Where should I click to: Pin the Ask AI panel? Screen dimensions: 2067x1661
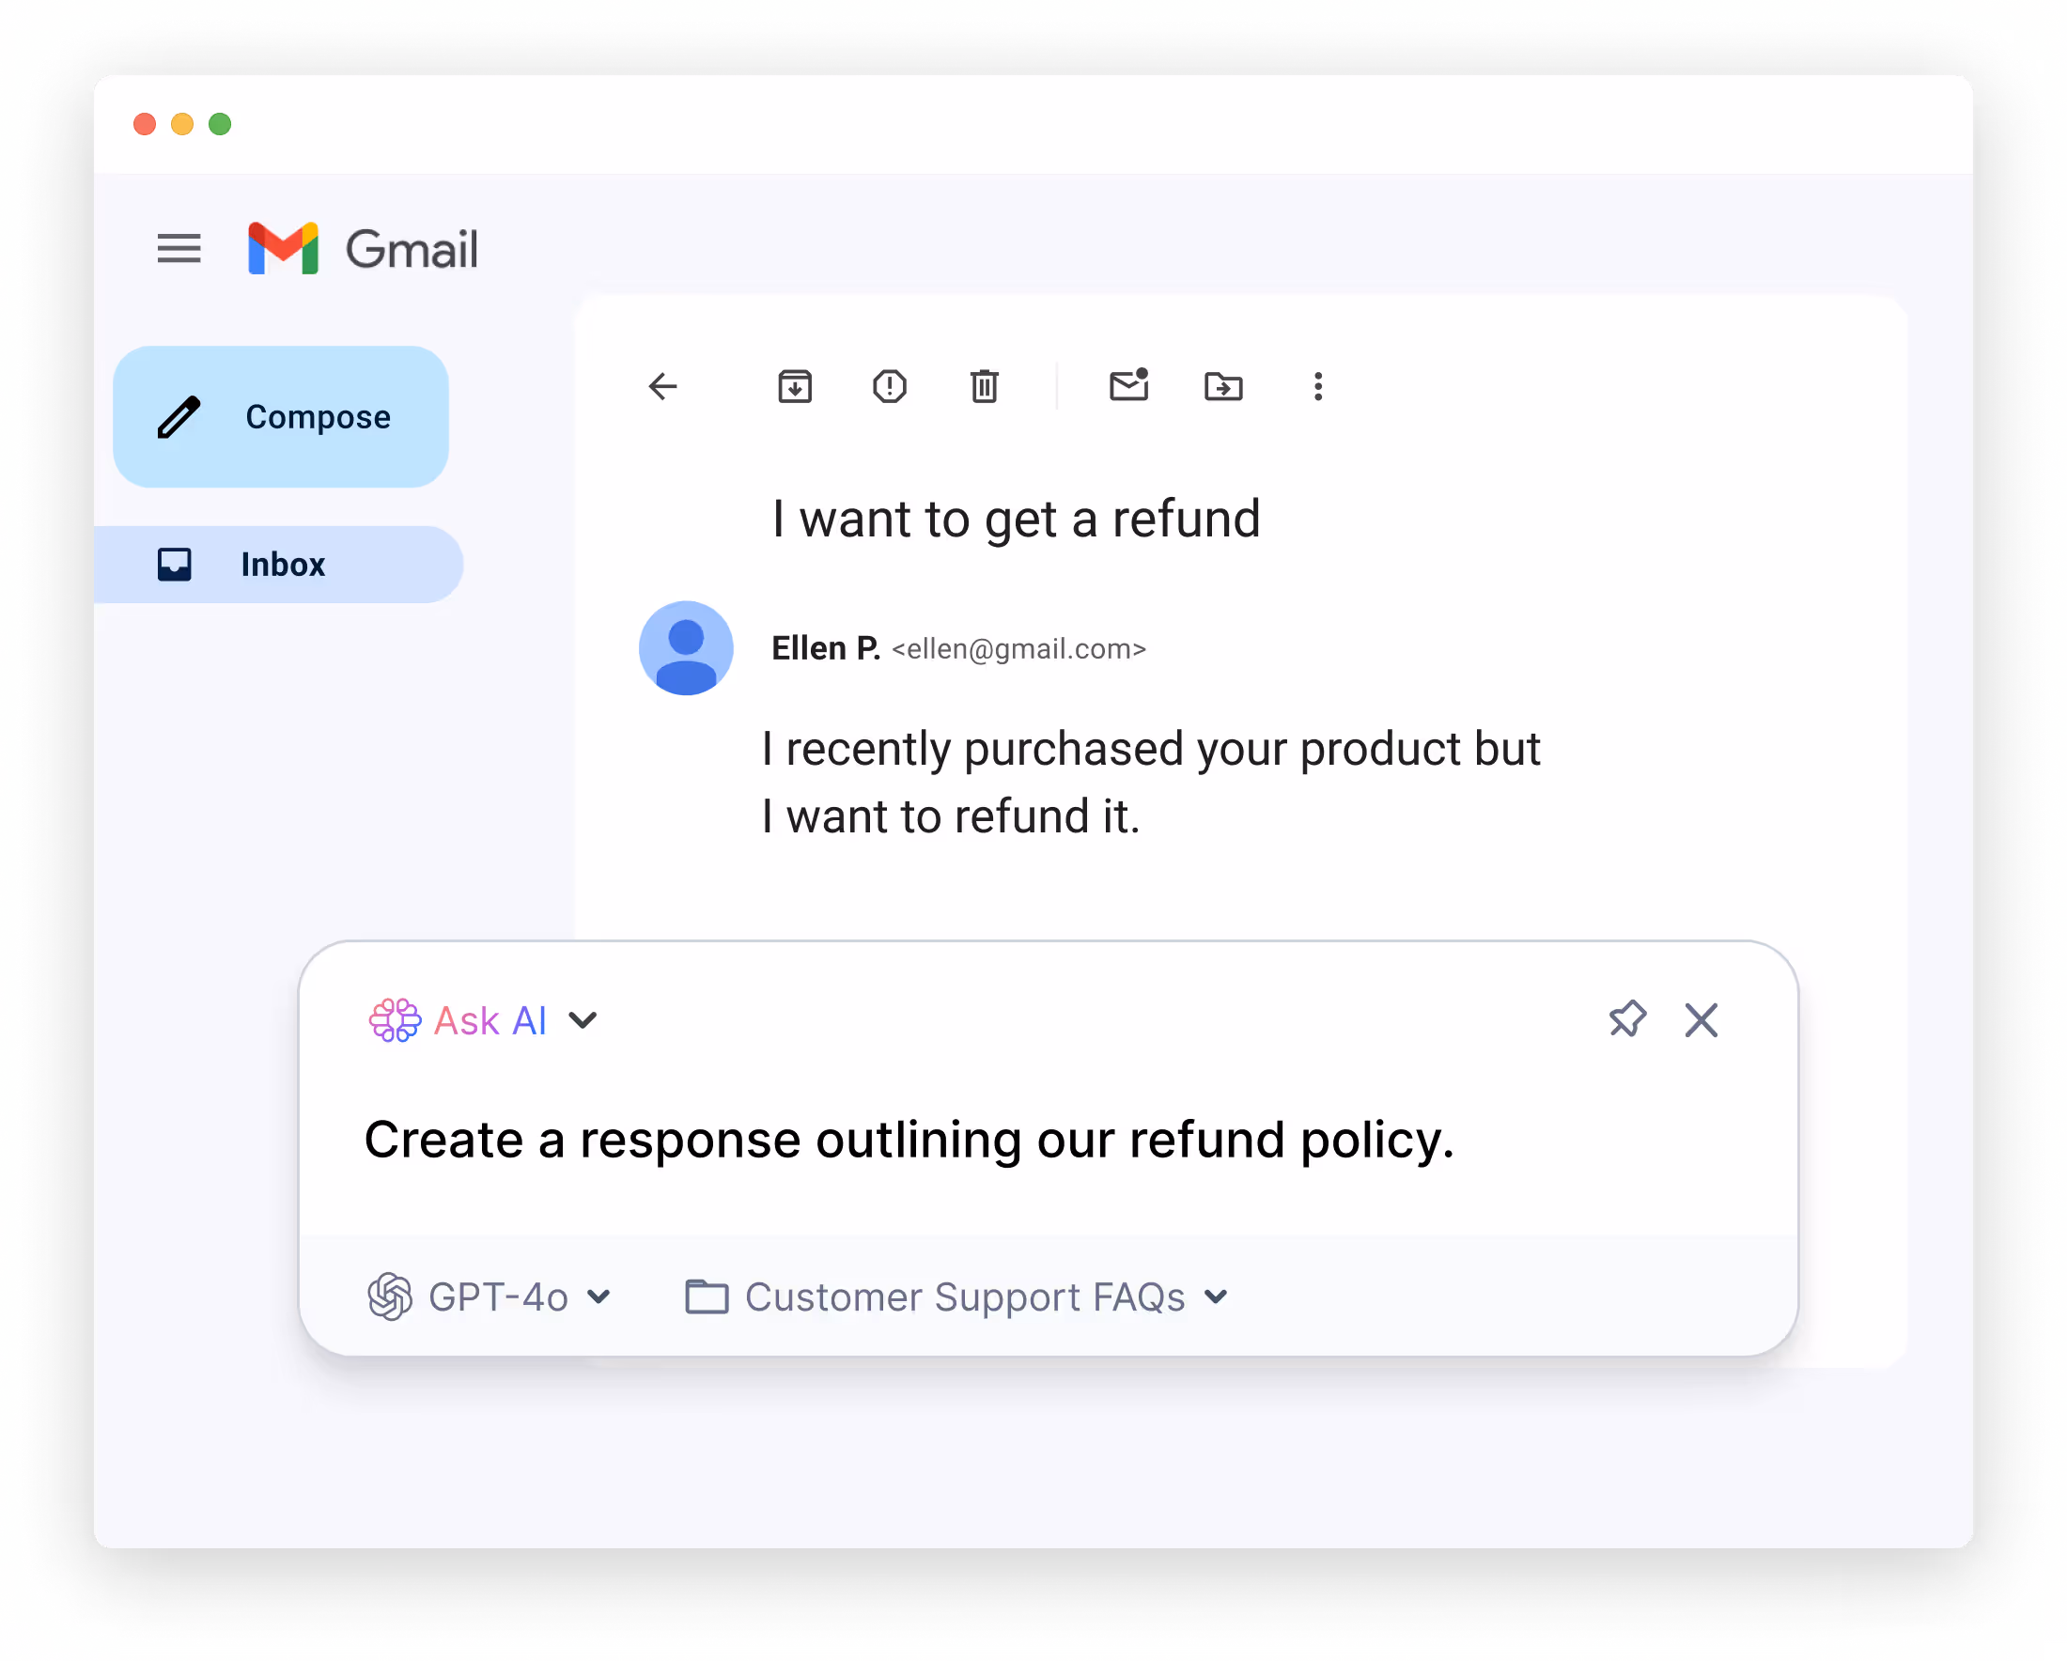click(1627, 1019)
